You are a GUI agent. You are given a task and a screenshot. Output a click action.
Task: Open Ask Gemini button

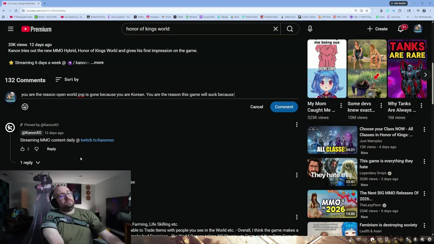click(398, 3)
